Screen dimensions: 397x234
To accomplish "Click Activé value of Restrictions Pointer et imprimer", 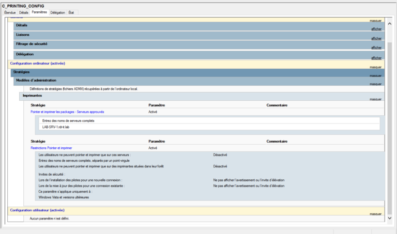I will (x=152, y=148).
